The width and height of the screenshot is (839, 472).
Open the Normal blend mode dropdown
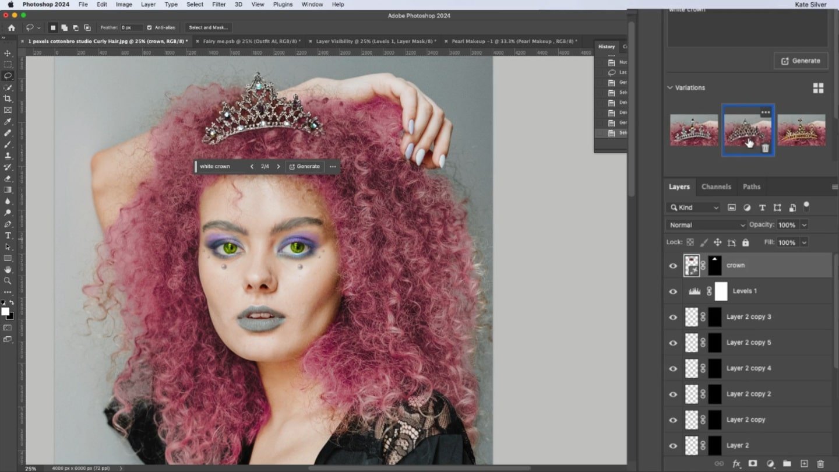coord(706,224)
